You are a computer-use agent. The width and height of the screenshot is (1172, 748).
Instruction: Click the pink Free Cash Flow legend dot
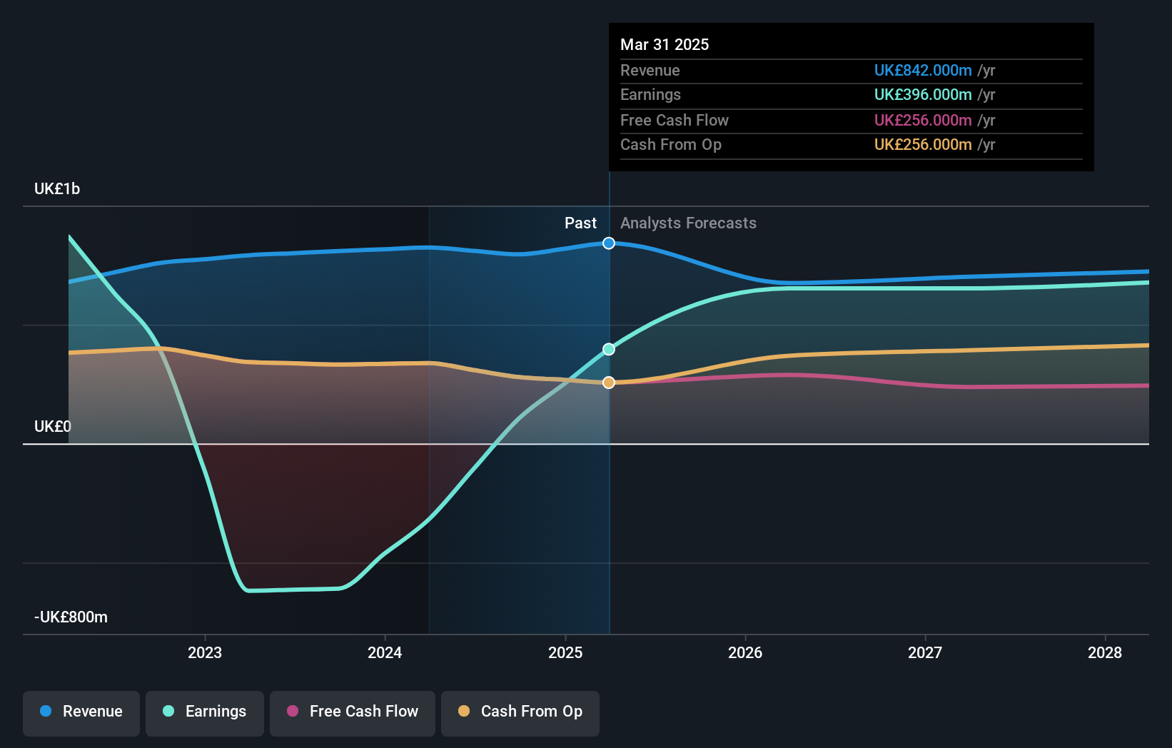click(292, 712)
